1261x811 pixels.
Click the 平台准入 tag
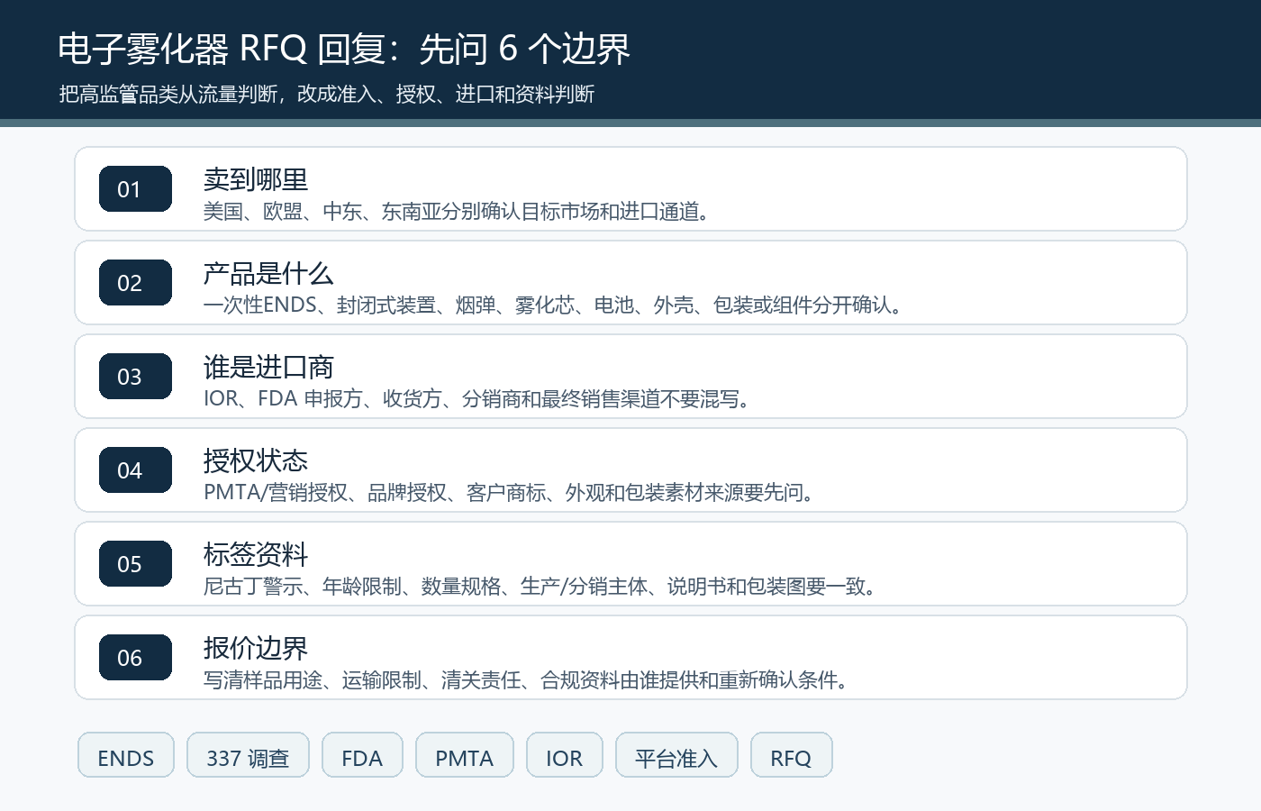[676, 755]
